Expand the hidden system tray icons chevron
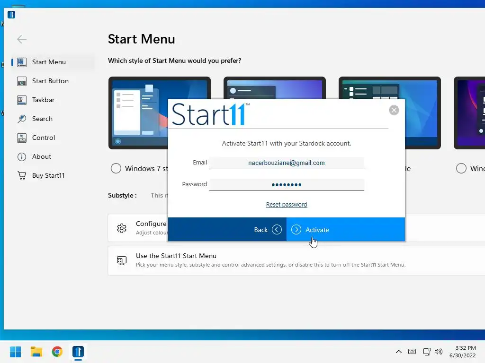The image size is (485, 363). coord(399,352)
